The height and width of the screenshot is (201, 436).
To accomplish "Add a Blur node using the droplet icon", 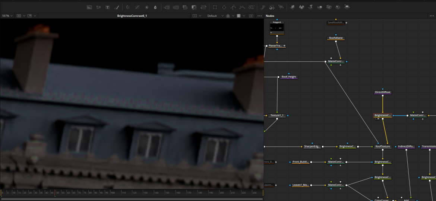I will point(155,7).
